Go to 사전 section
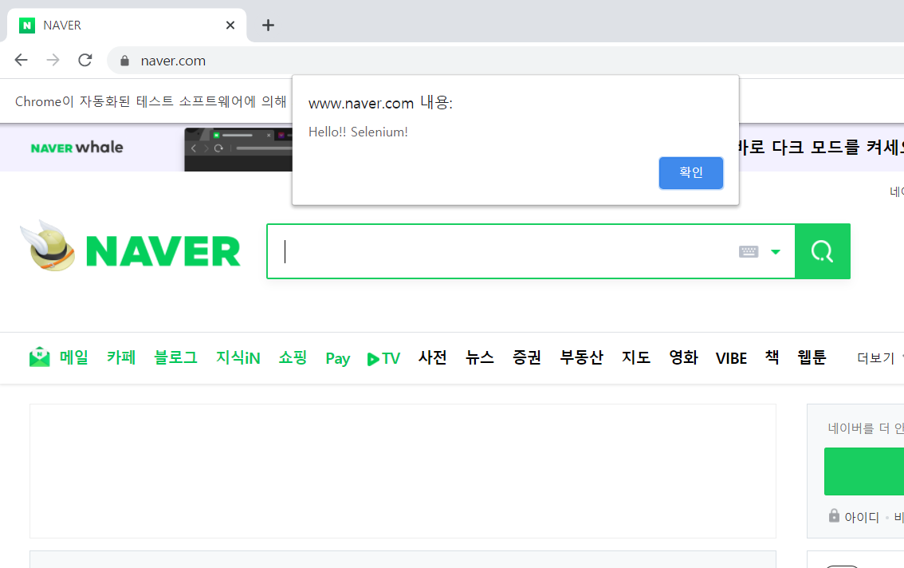The height and width of the screenshot is (568, 904). (x=432, y=357)
